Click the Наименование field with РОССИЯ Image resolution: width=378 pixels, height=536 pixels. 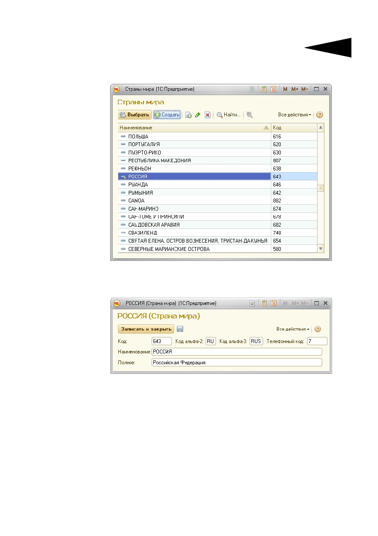(237, 352)
